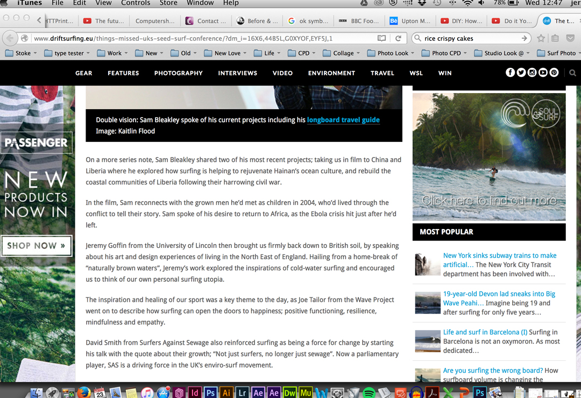Image resolution: width=581 pixels, height=398 pixels.
Task: Click the Pinterest icon in navigation bar
Action: [x=554, y=73]
